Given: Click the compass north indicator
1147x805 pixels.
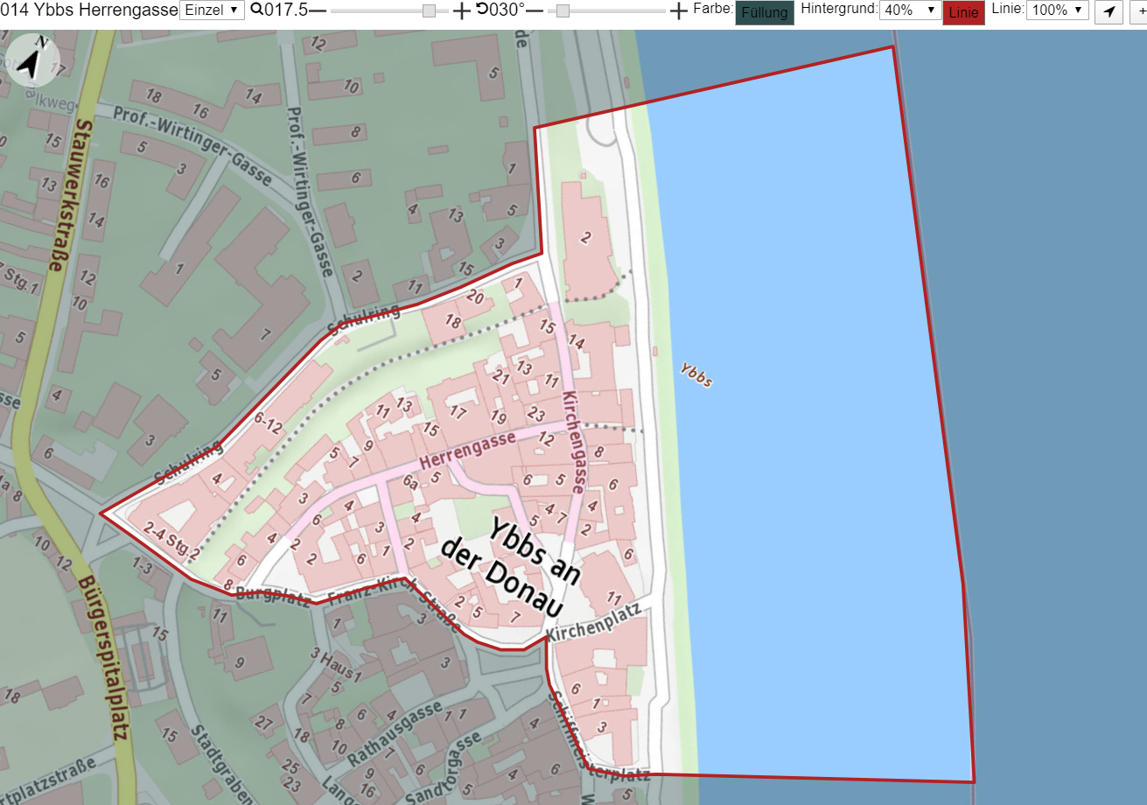Looking at the screenshot, I should click(x=34, y=61).
